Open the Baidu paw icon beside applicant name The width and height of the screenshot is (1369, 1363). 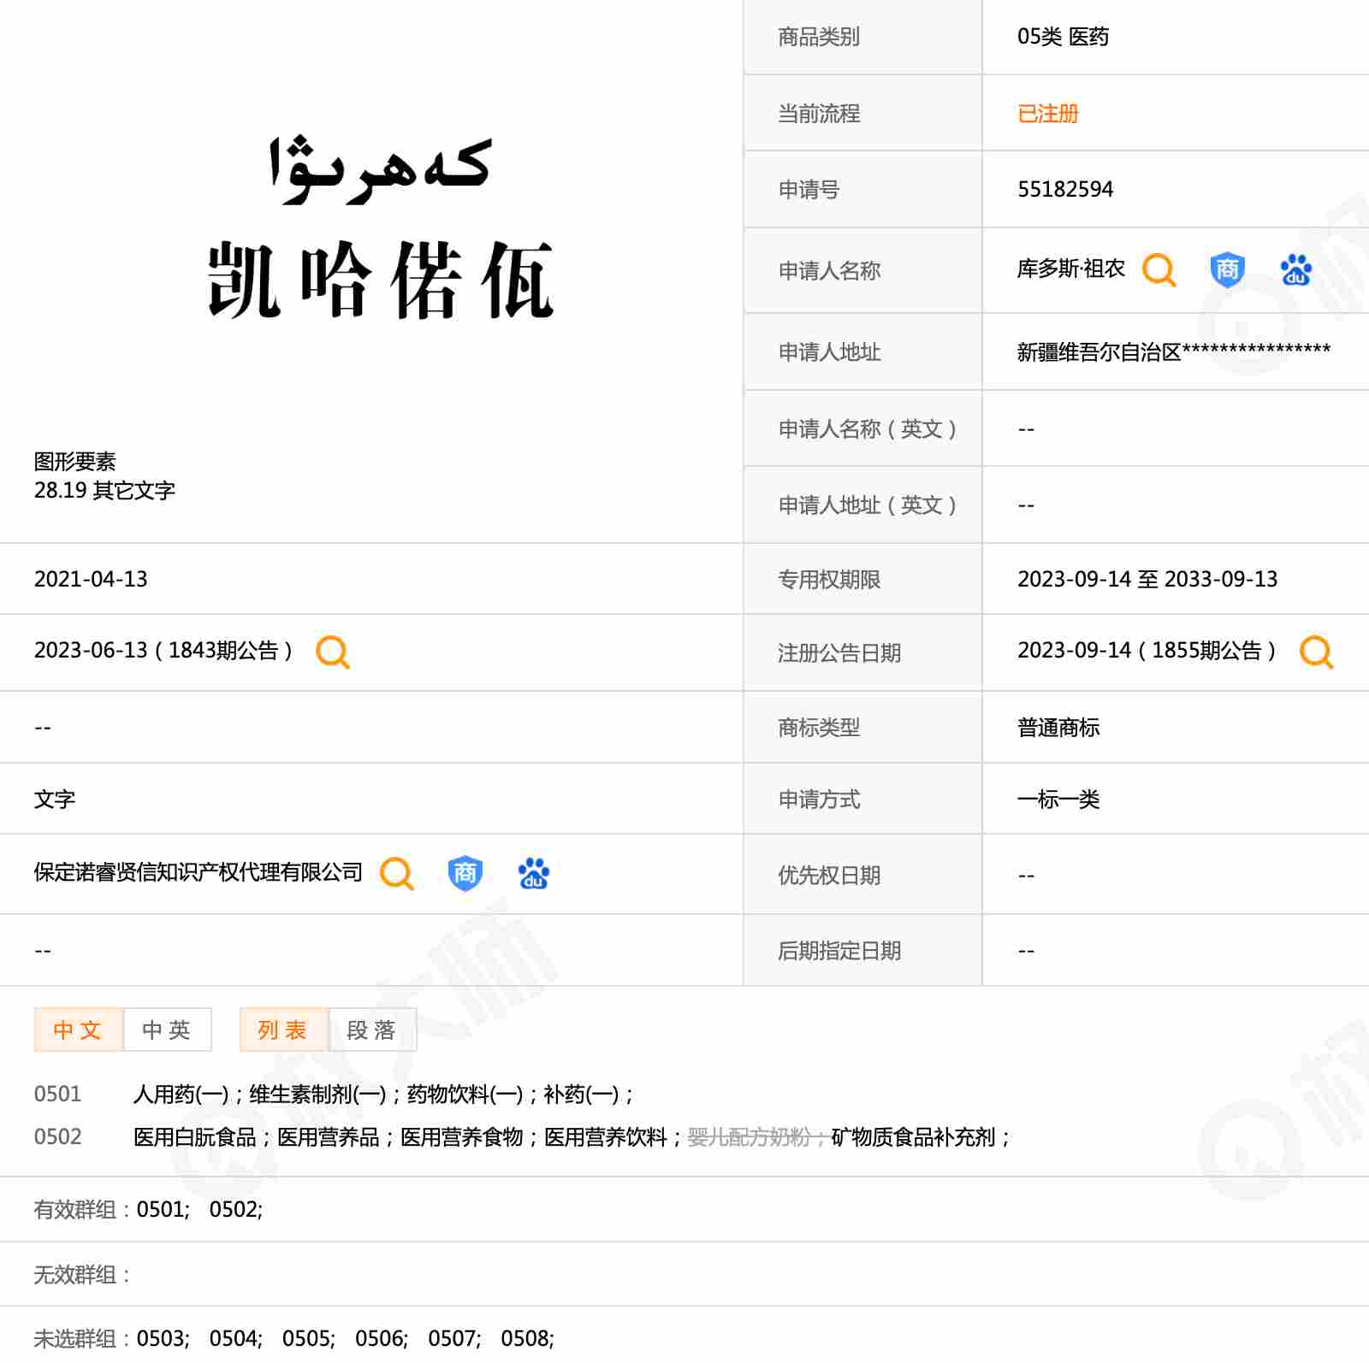point(1295,270)
